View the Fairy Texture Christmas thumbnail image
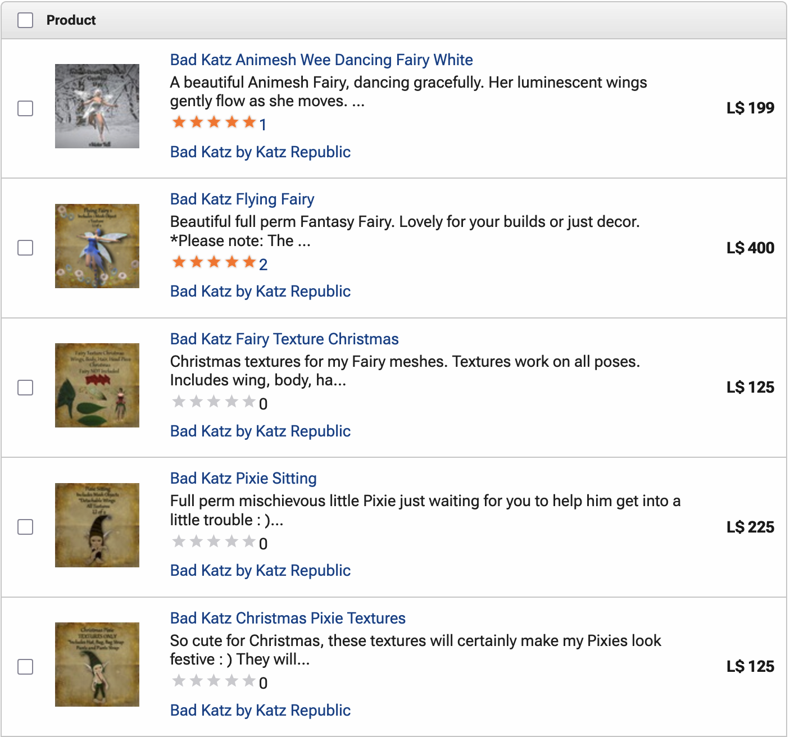790x737 pixels. [x=97, y=385]
